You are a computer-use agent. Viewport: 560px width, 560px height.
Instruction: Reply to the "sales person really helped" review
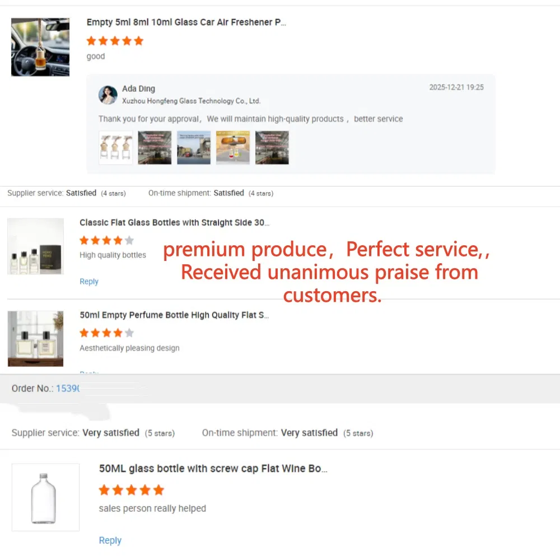tap(110, 540)
